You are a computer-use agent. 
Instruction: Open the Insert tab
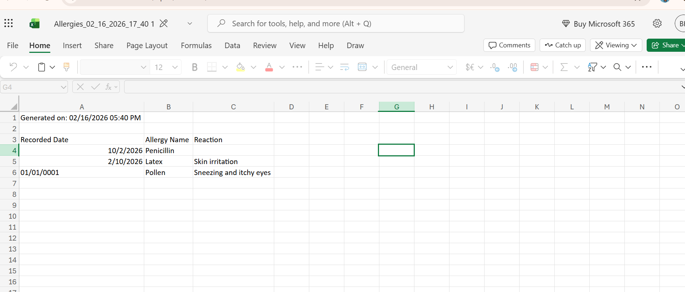tap(72, 46)
